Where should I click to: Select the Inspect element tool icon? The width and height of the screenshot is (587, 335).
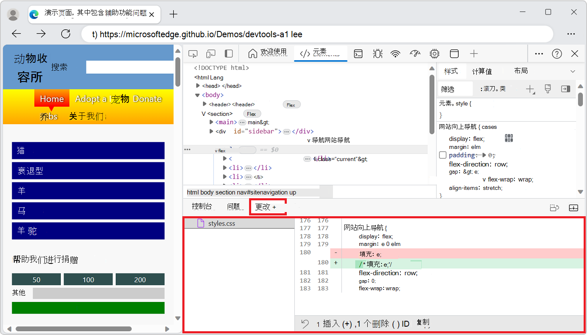[193, 54]
